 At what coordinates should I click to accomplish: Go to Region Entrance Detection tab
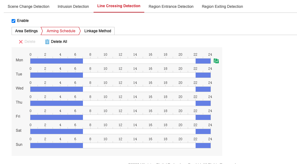[x=171, y=7]
